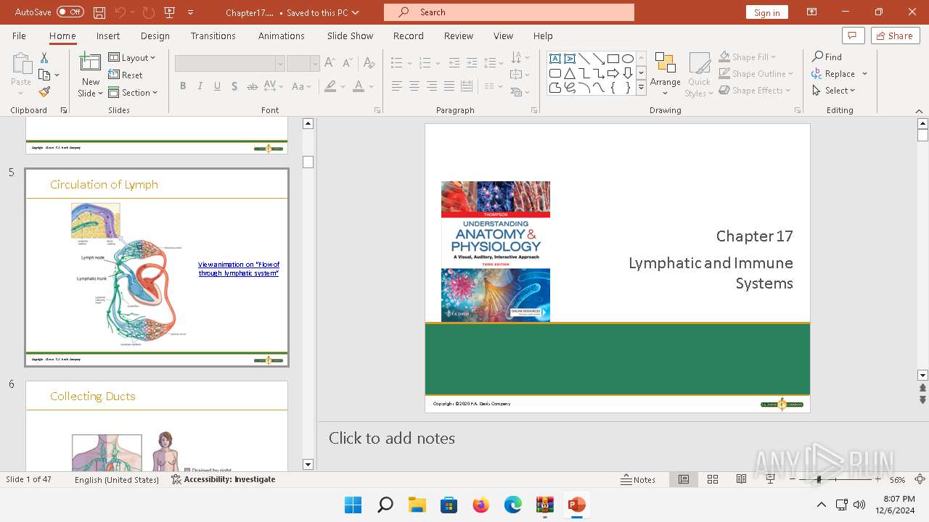Click the font color button
The image size is (929, 522).
click(358, 86)
